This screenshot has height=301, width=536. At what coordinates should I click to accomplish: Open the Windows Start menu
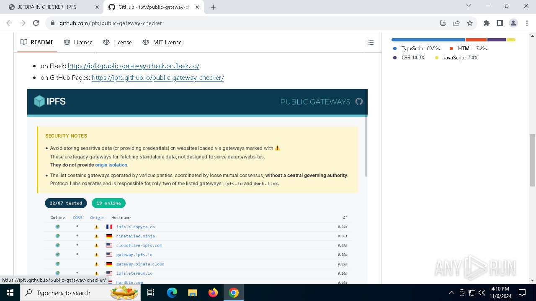point(10,293)
